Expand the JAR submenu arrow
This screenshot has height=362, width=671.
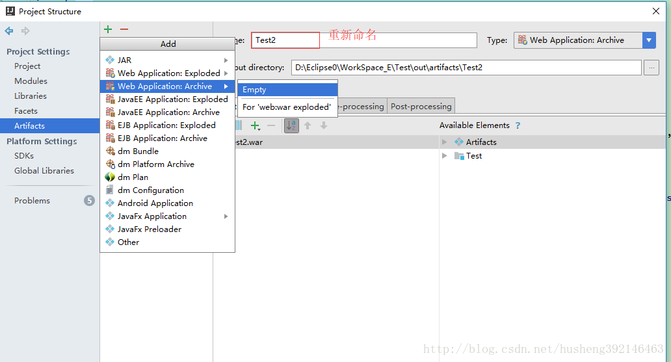[226, 60]
